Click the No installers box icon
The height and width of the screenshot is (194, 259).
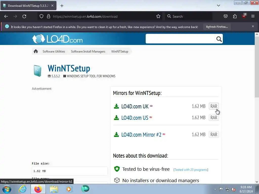tap(117, 180)
